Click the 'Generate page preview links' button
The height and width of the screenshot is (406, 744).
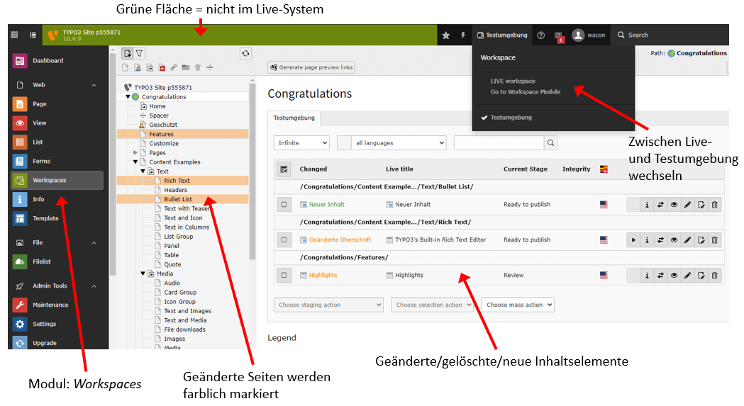click(311, 67)
